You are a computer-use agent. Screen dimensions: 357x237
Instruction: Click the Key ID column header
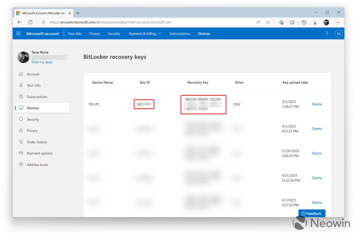click(145, 83)
